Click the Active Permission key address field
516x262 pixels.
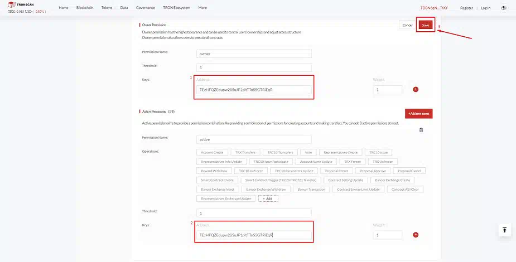[x=254, y=235]
